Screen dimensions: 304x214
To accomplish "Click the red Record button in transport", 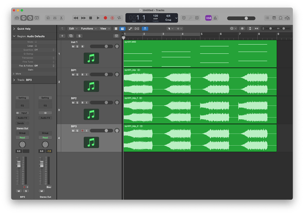I will (105, 18).
